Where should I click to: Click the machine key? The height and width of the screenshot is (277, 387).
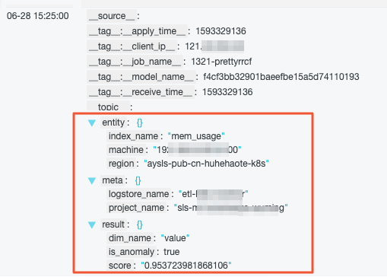click(x=126, y=150)
